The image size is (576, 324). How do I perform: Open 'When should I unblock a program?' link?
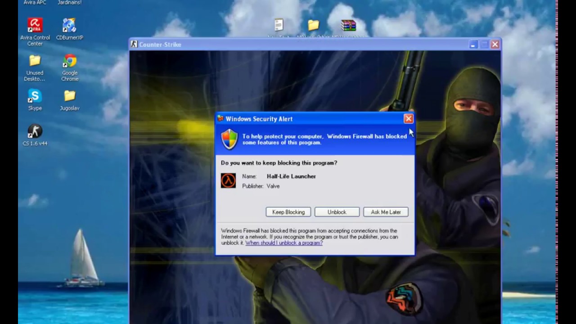(284, 243)
